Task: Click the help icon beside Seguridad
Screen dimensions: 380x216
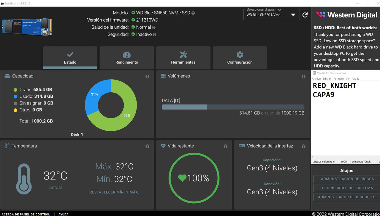Action: 155,35
